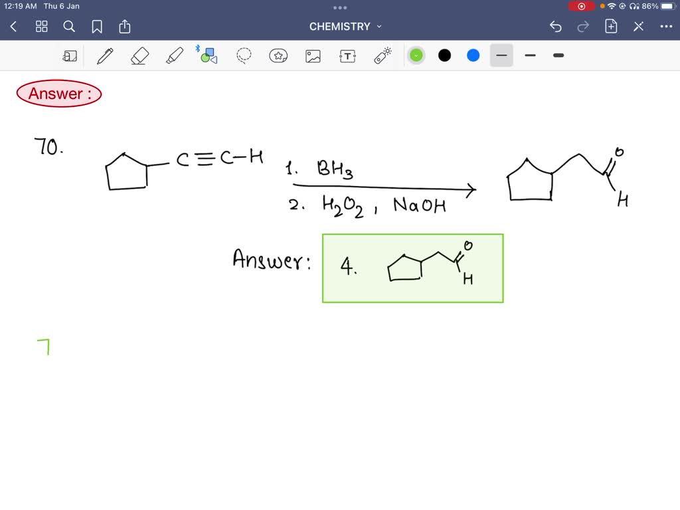The image size is (680, 510).
Task: Open the page thumbnails grid view
Action: point(41,27)
